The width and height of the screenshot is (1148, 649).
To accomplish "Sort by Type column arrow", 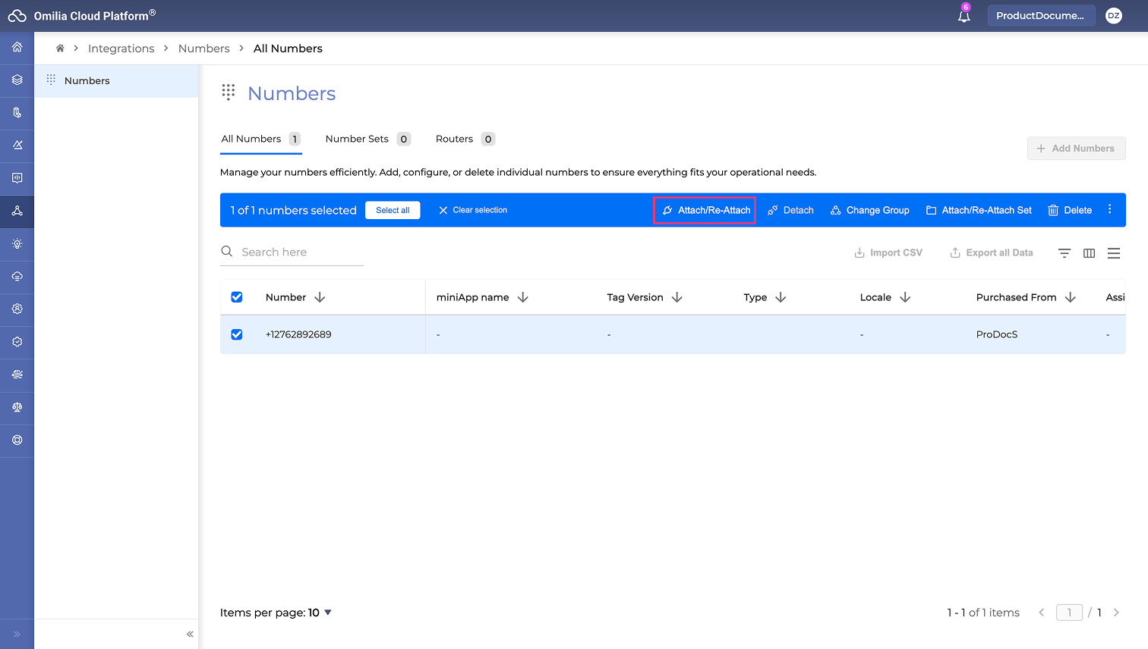I will click(x=781, y=297).
